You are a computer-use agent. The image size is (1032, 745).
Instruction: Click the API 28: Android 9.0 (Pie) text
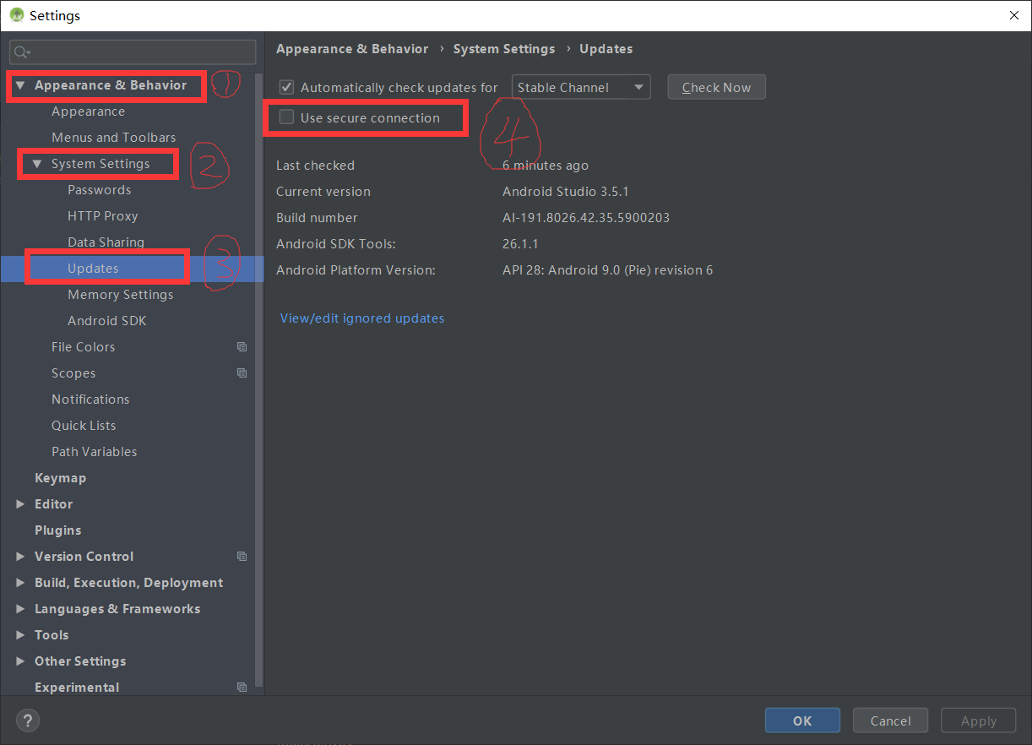click(608, 270)
